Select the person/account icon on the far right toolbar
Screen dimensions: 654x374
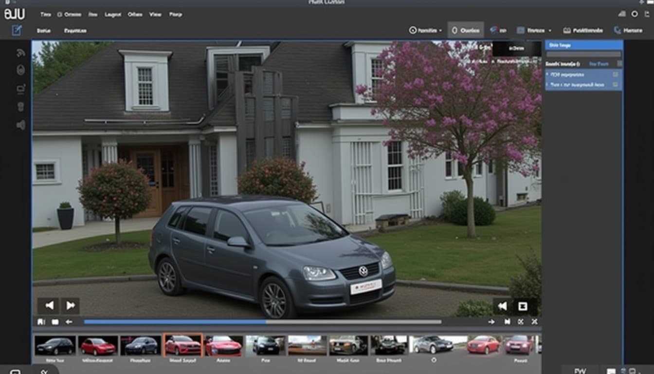(x=617, y=30)
